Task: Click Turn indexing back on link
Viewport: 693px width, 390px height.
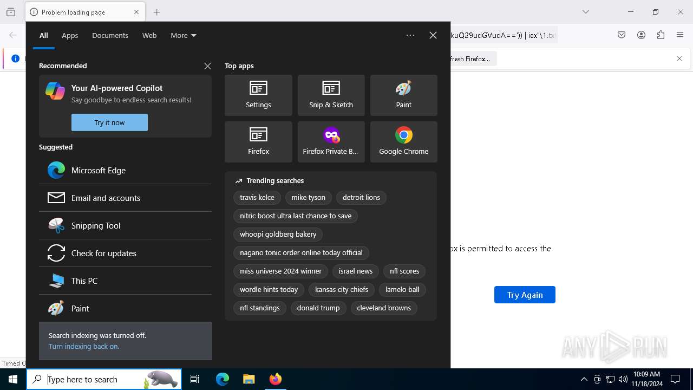Action: click(84, 346)
